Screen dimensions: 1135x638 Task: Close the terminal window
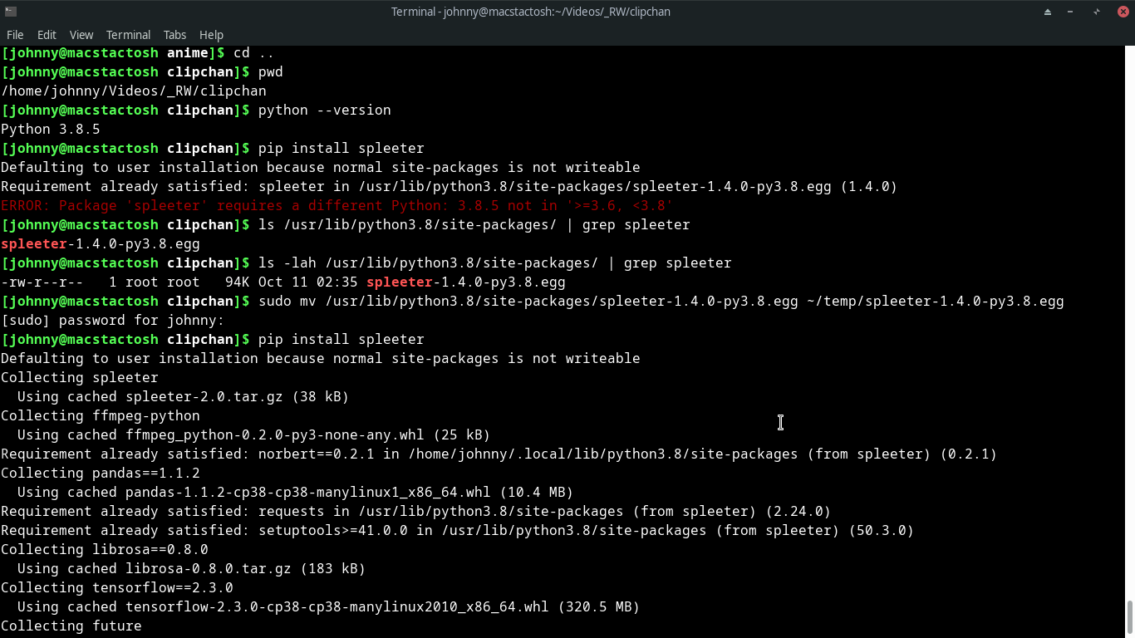(1123, 12)
